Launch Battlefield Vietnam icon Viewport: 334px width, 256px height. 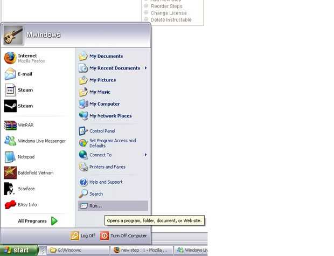[10, 172]
